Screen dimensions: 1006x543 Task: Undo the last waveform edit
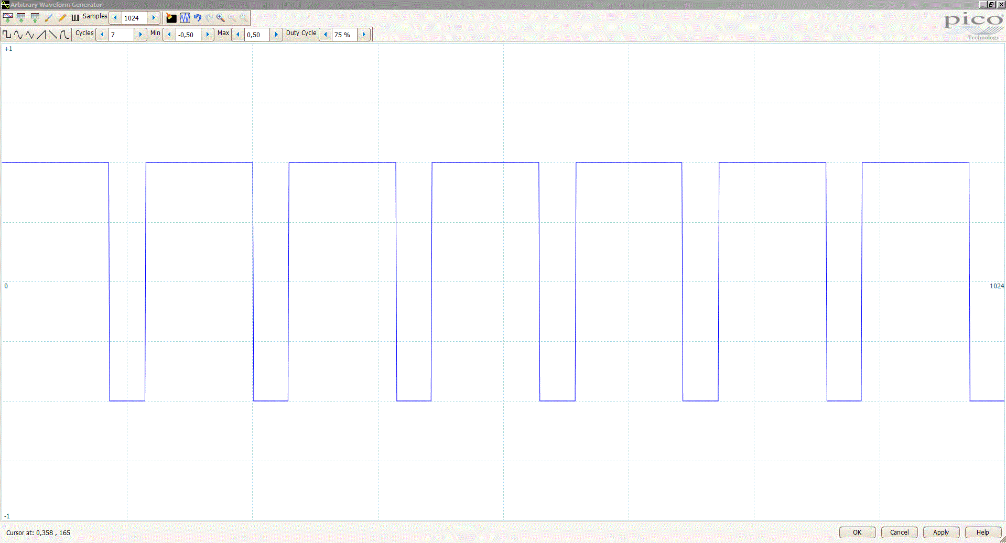(198, 18)
